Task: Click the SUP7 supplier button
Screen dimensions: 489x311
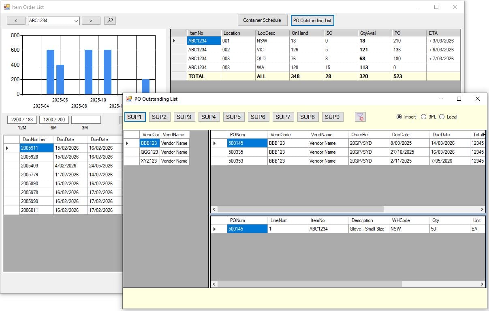Action: tap(283, 117)
